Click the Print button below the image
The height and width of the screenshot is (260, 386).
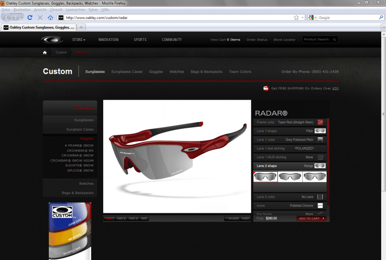point(245,219)
